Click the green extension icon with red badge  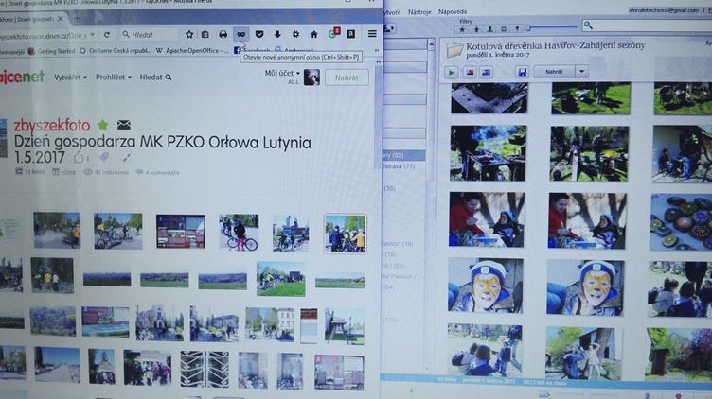pos(333,33)
